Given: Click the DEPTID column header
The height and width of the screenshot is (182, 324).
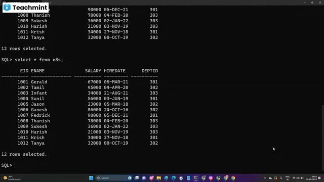Looking at the screenshot, I should tap(150, 71).
